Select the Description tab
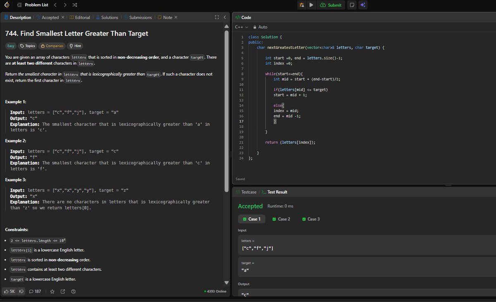The height and width of the screenshot is (302, 496). point(18,17)
